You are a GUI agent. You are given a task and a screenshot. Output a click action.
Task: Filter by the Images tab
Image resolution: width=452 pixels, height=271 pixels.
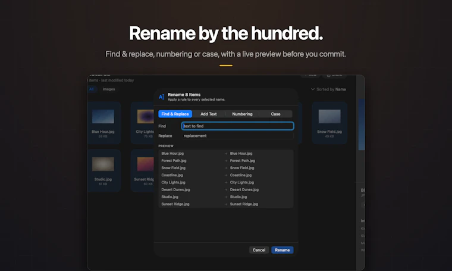tap(109, 89)
